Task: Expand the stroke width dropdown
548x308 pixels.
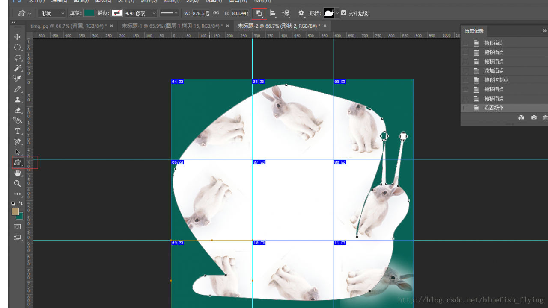Action: (154, 13)
